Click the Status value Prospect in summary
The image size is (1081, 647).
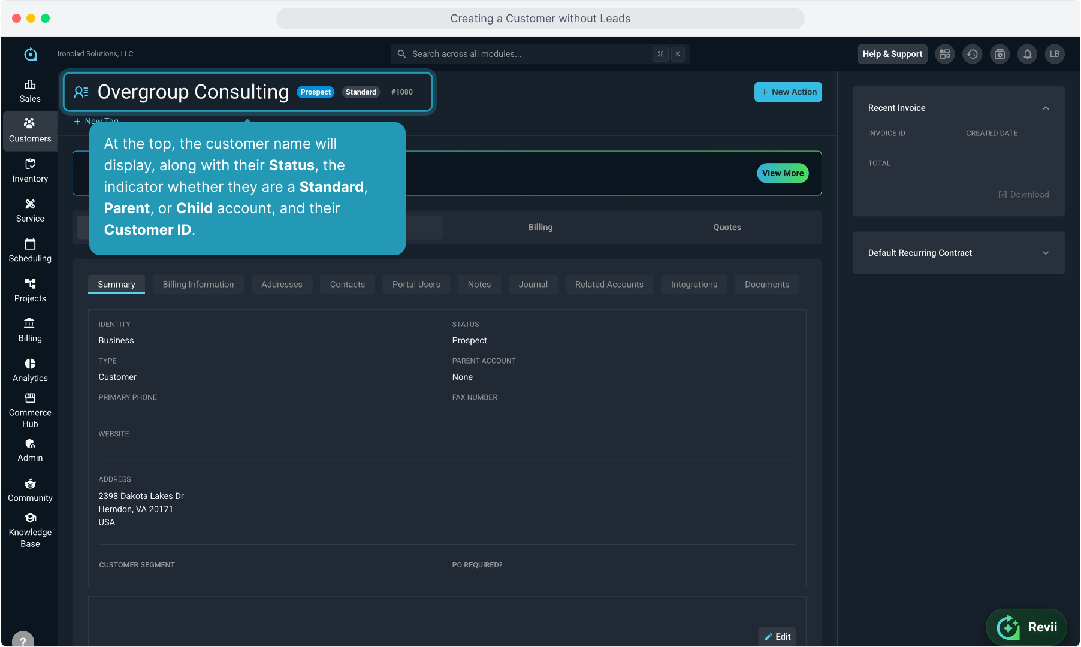pos(469,340)
